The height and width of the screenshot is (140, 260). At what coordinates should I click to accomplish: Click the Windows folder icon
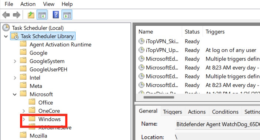tap(32, 119)
